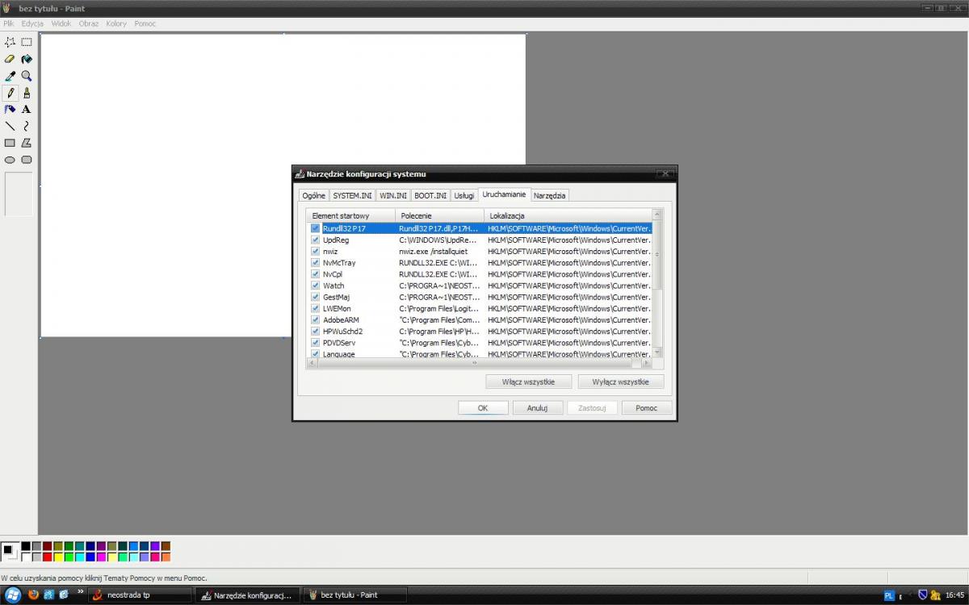Choose the Brush tool in Paint
The height and width of the screenshot is (605, 969).
point(27,93)
